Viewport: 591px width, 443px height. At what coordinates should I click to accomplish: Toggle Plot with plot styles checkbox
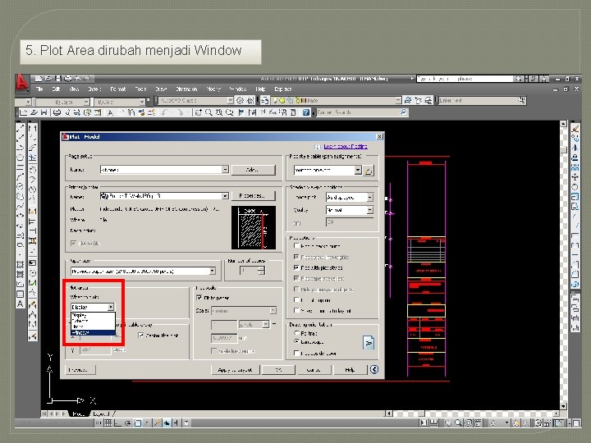click(296, 267)
